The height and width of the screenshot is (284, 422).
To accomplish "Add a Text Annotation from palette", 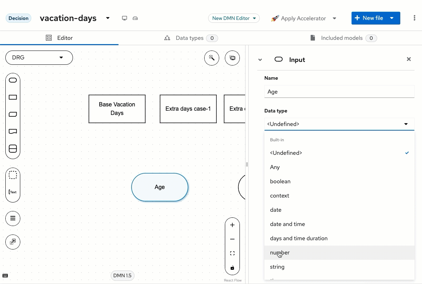I will click(13, 192).
